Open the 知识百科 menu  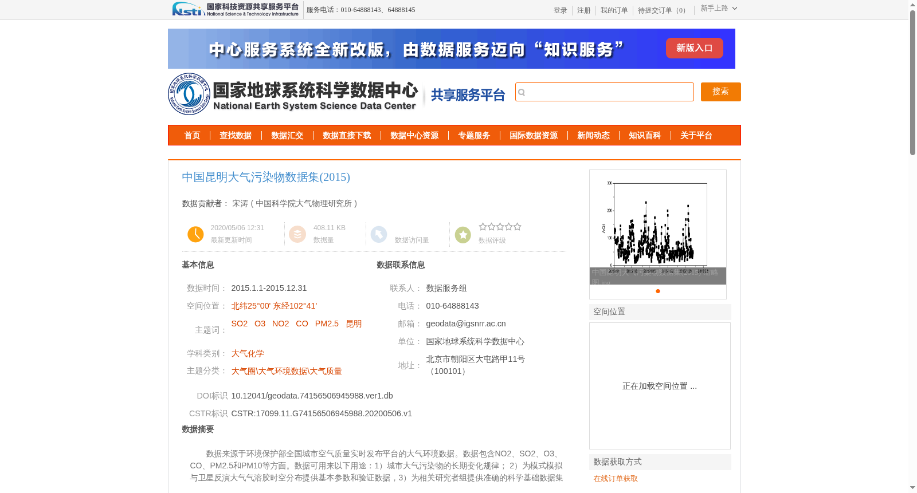[645, 135]
